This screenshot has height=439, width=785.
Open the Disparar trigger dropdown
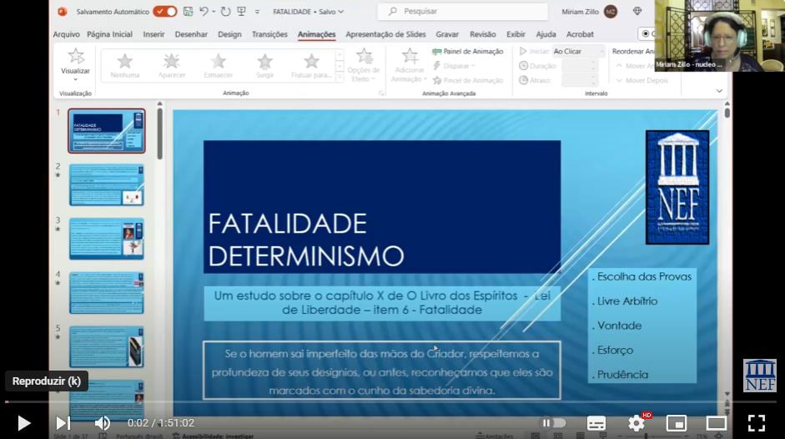[454, 66]
